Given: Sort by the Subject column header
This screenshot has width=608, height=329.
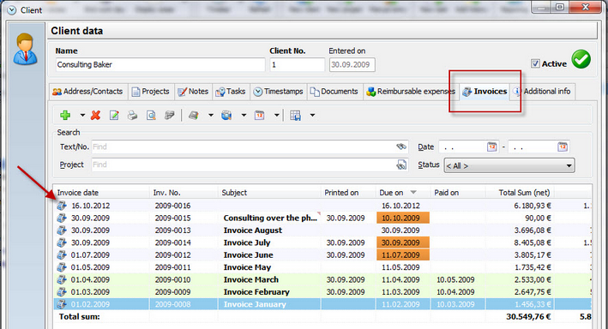Looking at the screenshot, I should click(x=269, y=193).
